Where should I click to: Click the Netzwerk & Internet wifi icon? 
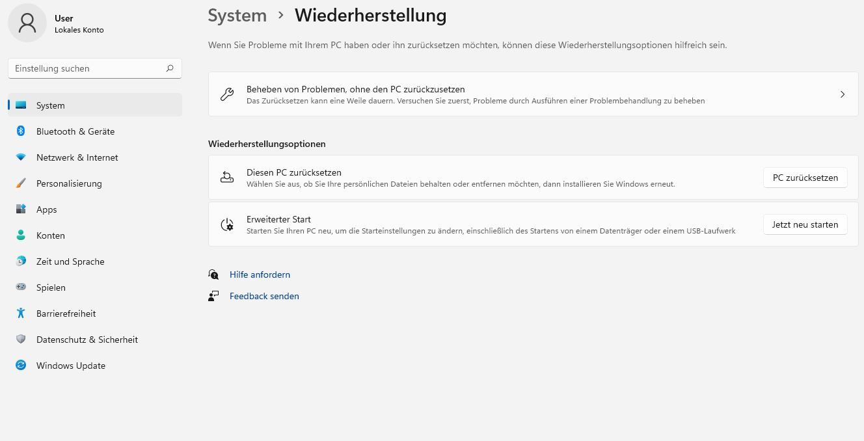(x=21, y=157)
